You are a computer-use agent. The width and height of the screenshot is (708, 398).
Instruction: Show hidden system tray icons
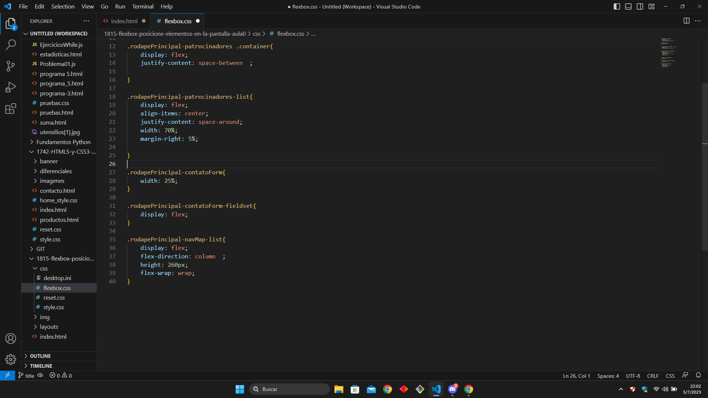click(621, 389)
